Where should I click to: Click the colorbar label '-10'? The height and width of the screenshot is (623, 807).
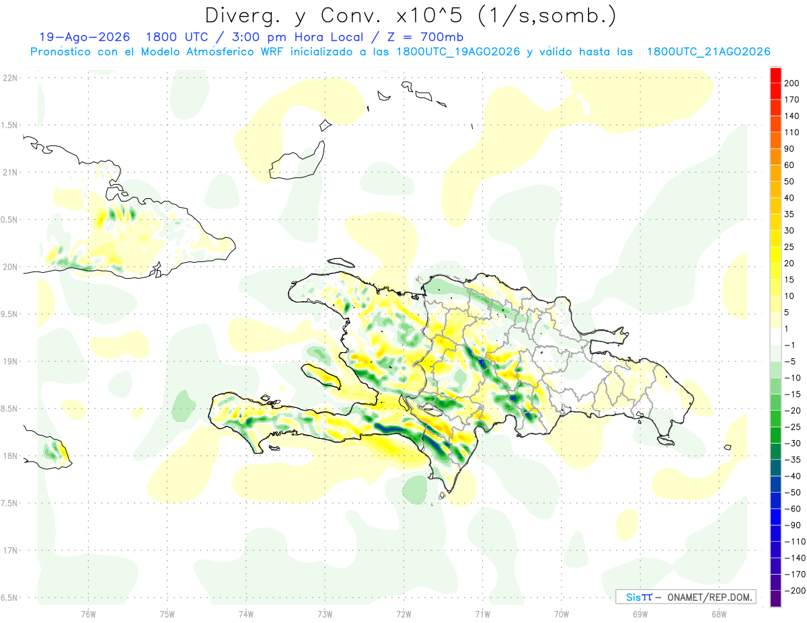[792, 378]
